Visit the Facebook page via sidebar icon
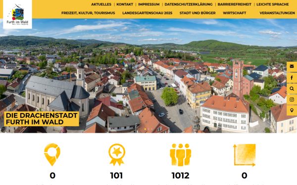 click(292, 77)
